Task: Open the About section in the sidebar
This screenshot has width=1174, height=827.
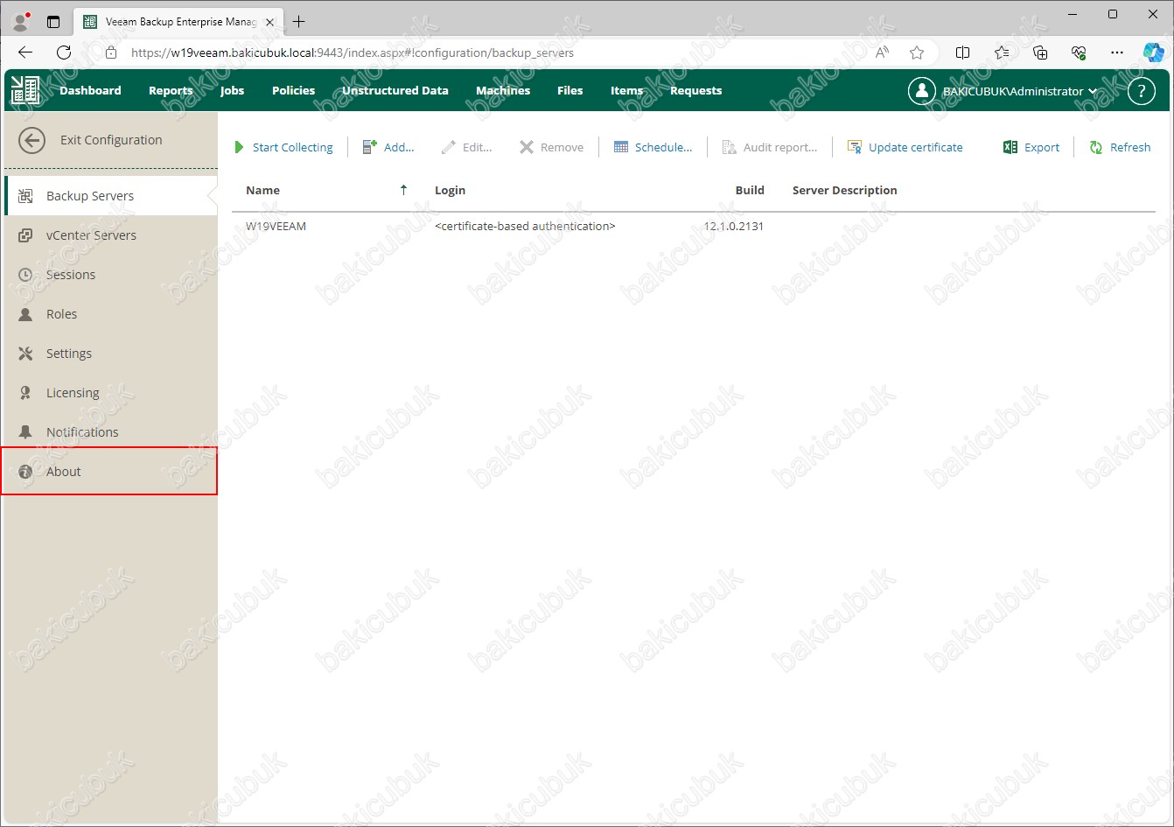Action: point(64,472)
